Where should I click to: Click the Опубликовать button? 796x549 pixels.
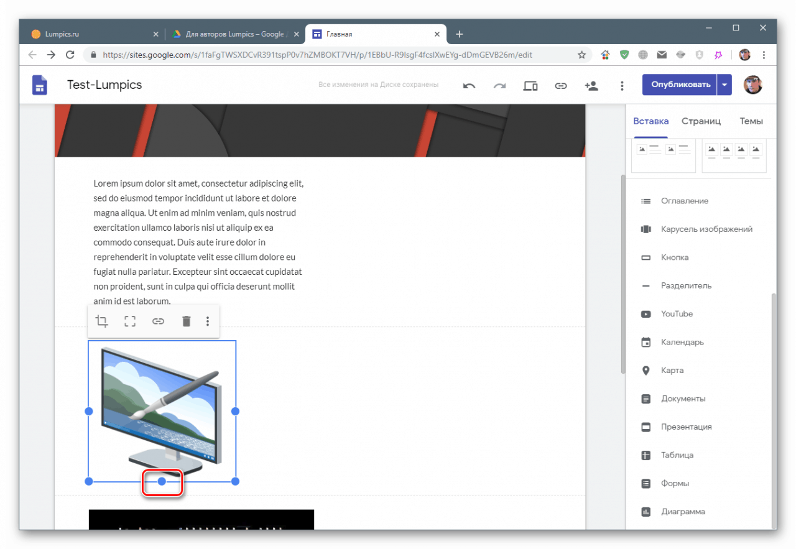point(680,85)
